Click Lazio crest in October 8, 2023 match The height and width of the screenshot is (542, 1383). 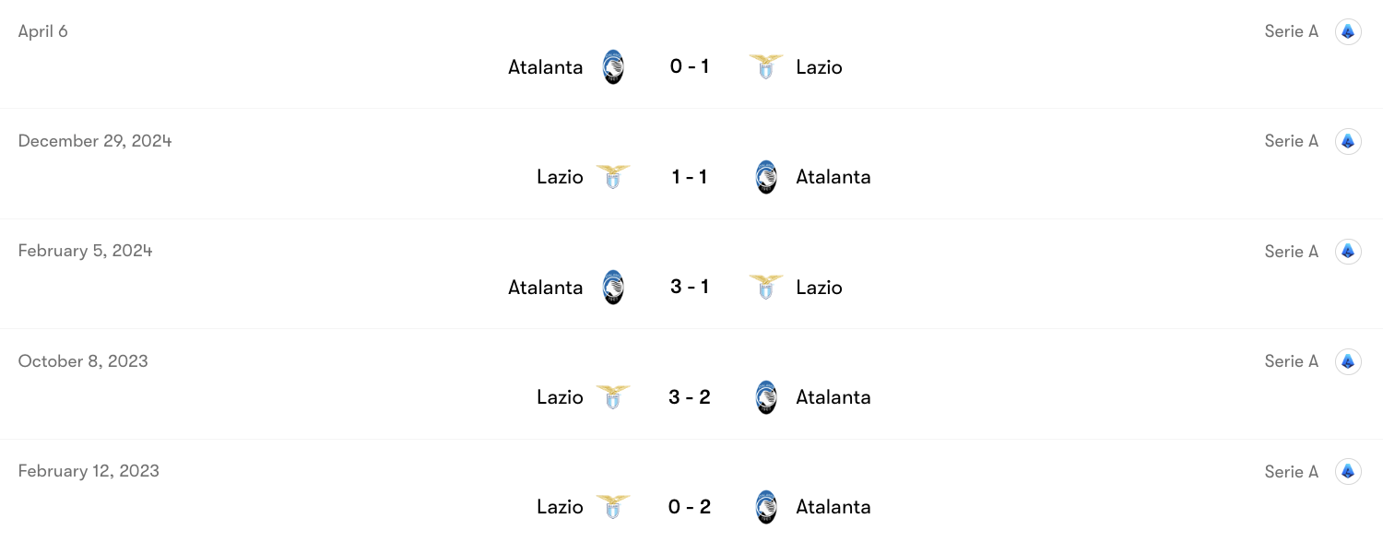click(613, 397)
